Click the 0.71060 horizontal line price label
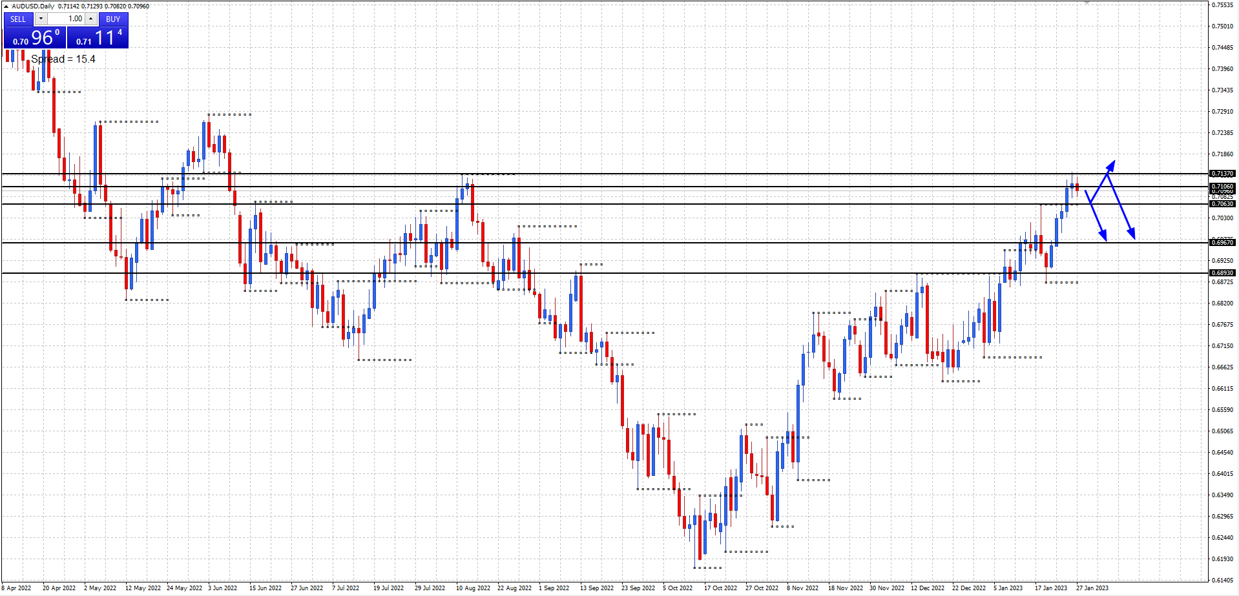The height and width of the screenshot is (596, 1239). pos(1222,186)
